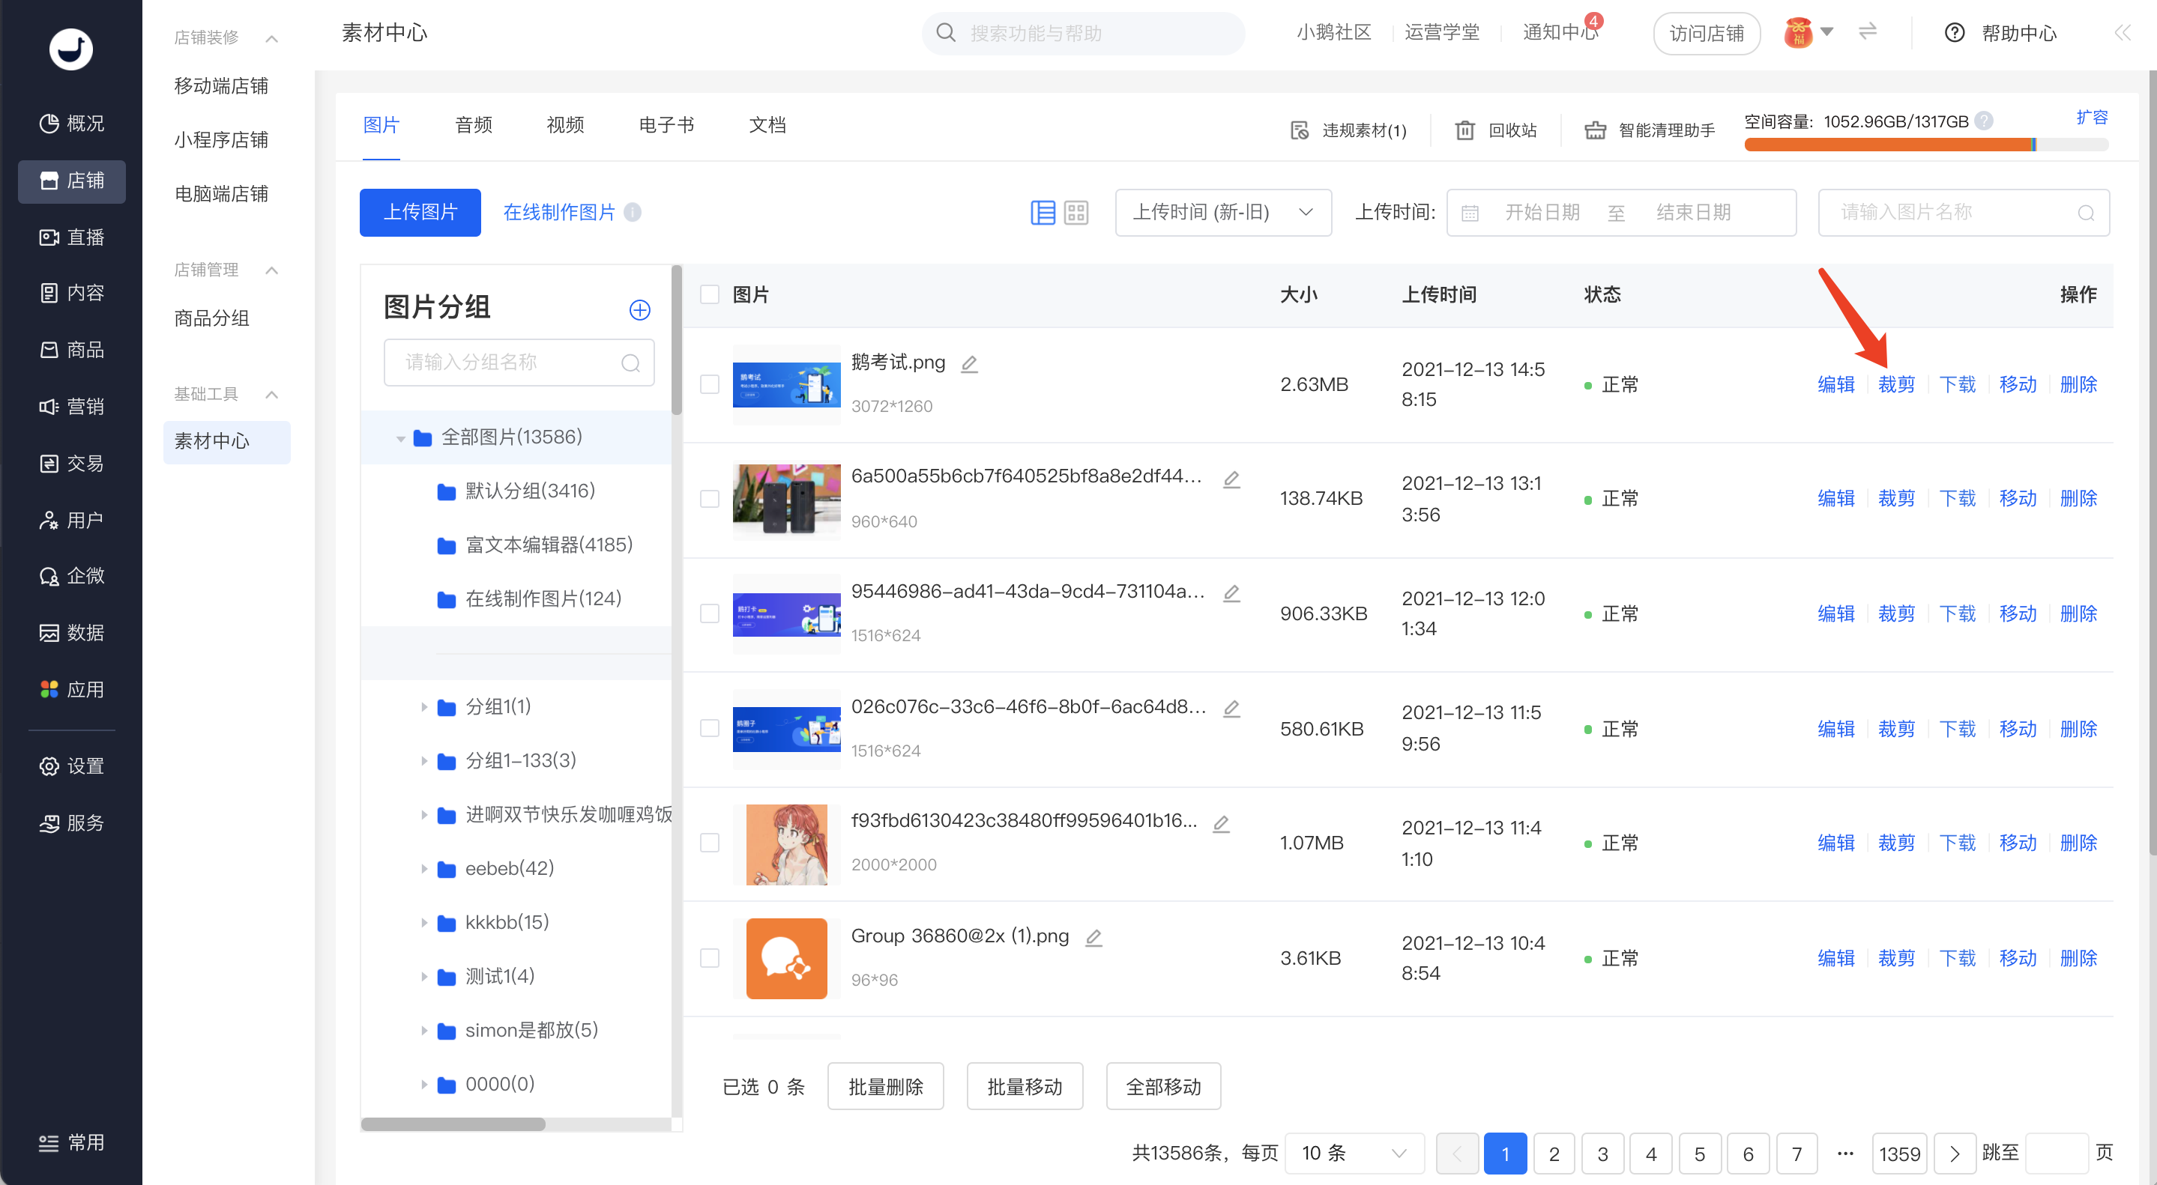Open 设置 settings in left sidebar
This screenshot has width=2157, height=1185.
click(72, 766)
